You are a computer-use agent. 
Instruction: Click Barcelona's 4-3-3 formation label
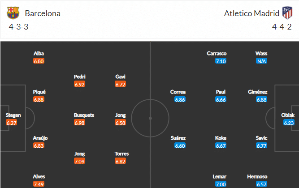(18, 27)
